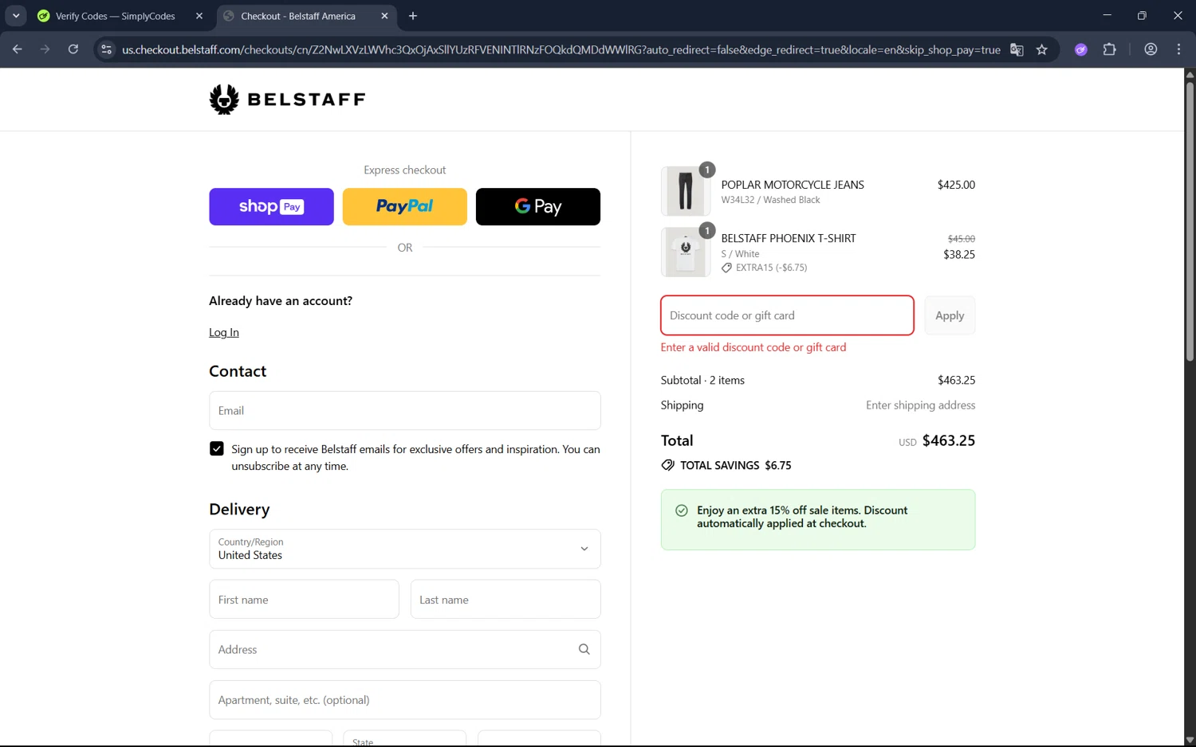Click the Phoenix T-Shirt thumbnail
This screenshot has width=1196, height=747.
click(x=686, y=252)
